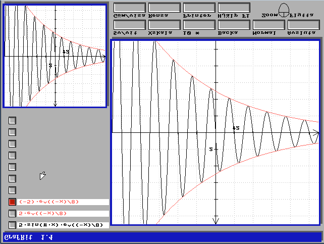Toggle the sixth empty function checkbox from the top
Screen dimensions: 324x244
point(13,178)
